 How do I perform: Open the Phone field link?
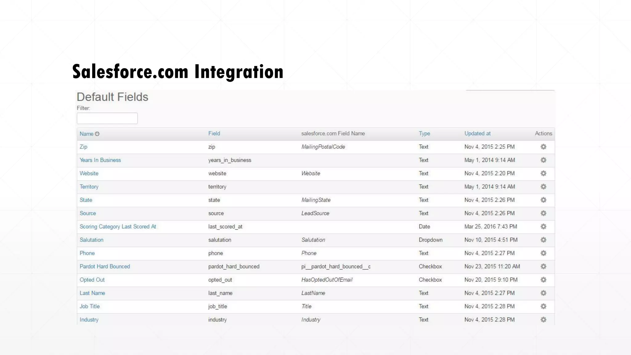coord(87,253)
